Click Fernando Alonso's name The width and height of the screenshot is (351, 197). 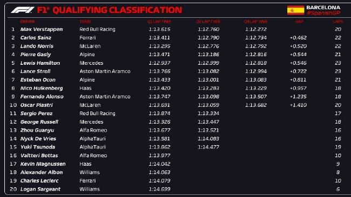pos(42,97)
